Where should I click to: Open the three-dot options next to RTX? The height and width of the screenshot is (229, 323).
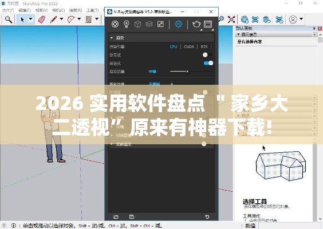[211, 47]
